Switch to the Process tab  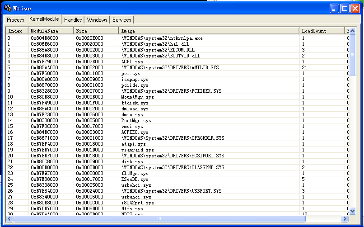click(x=15, y=20)
